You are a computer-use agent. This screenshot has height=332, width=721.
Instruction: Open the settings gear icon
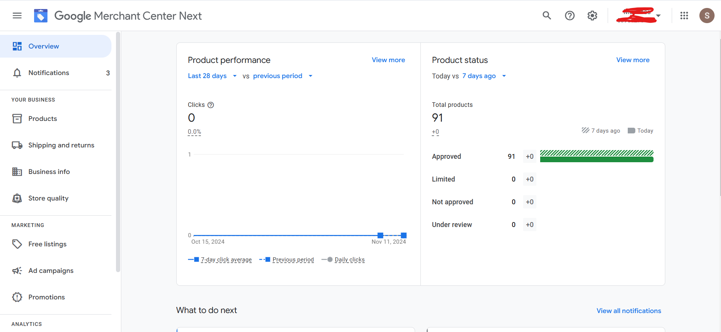[x=592, y=16]
